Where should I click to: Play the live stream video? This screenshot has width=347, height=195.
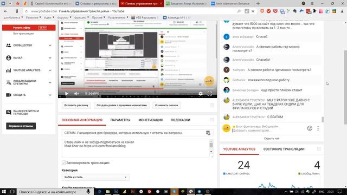(66, 94)
